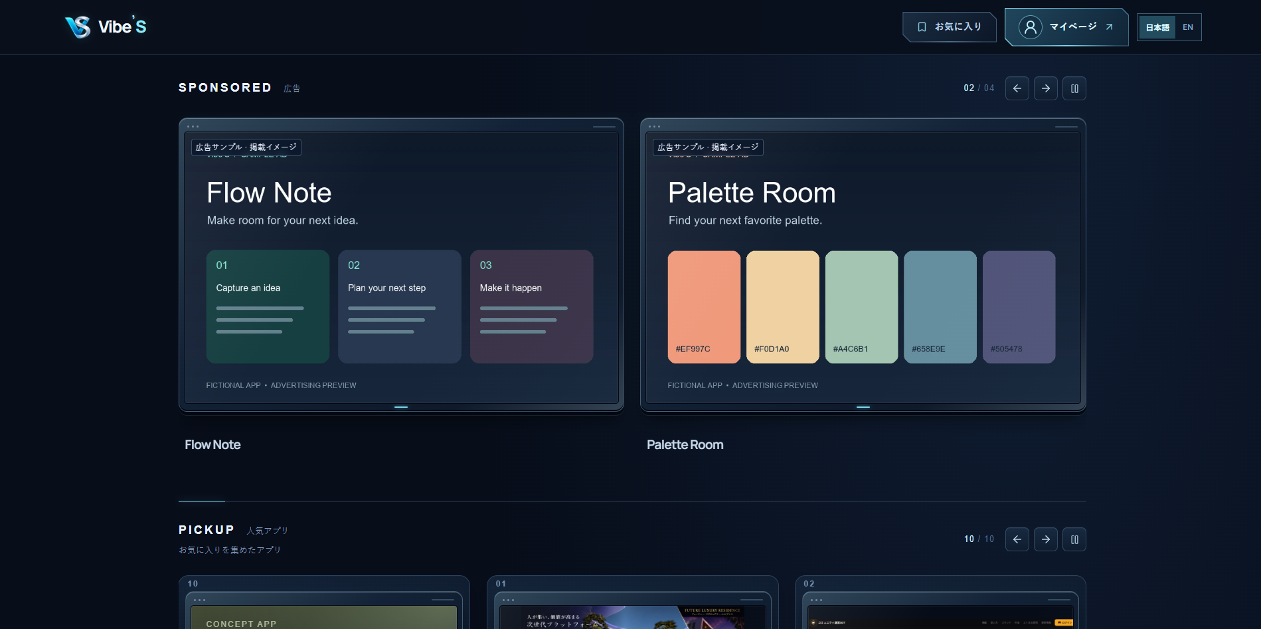Click the SPONSORED section heading
The image size is (1261, 629).
(x=225, y=88)
